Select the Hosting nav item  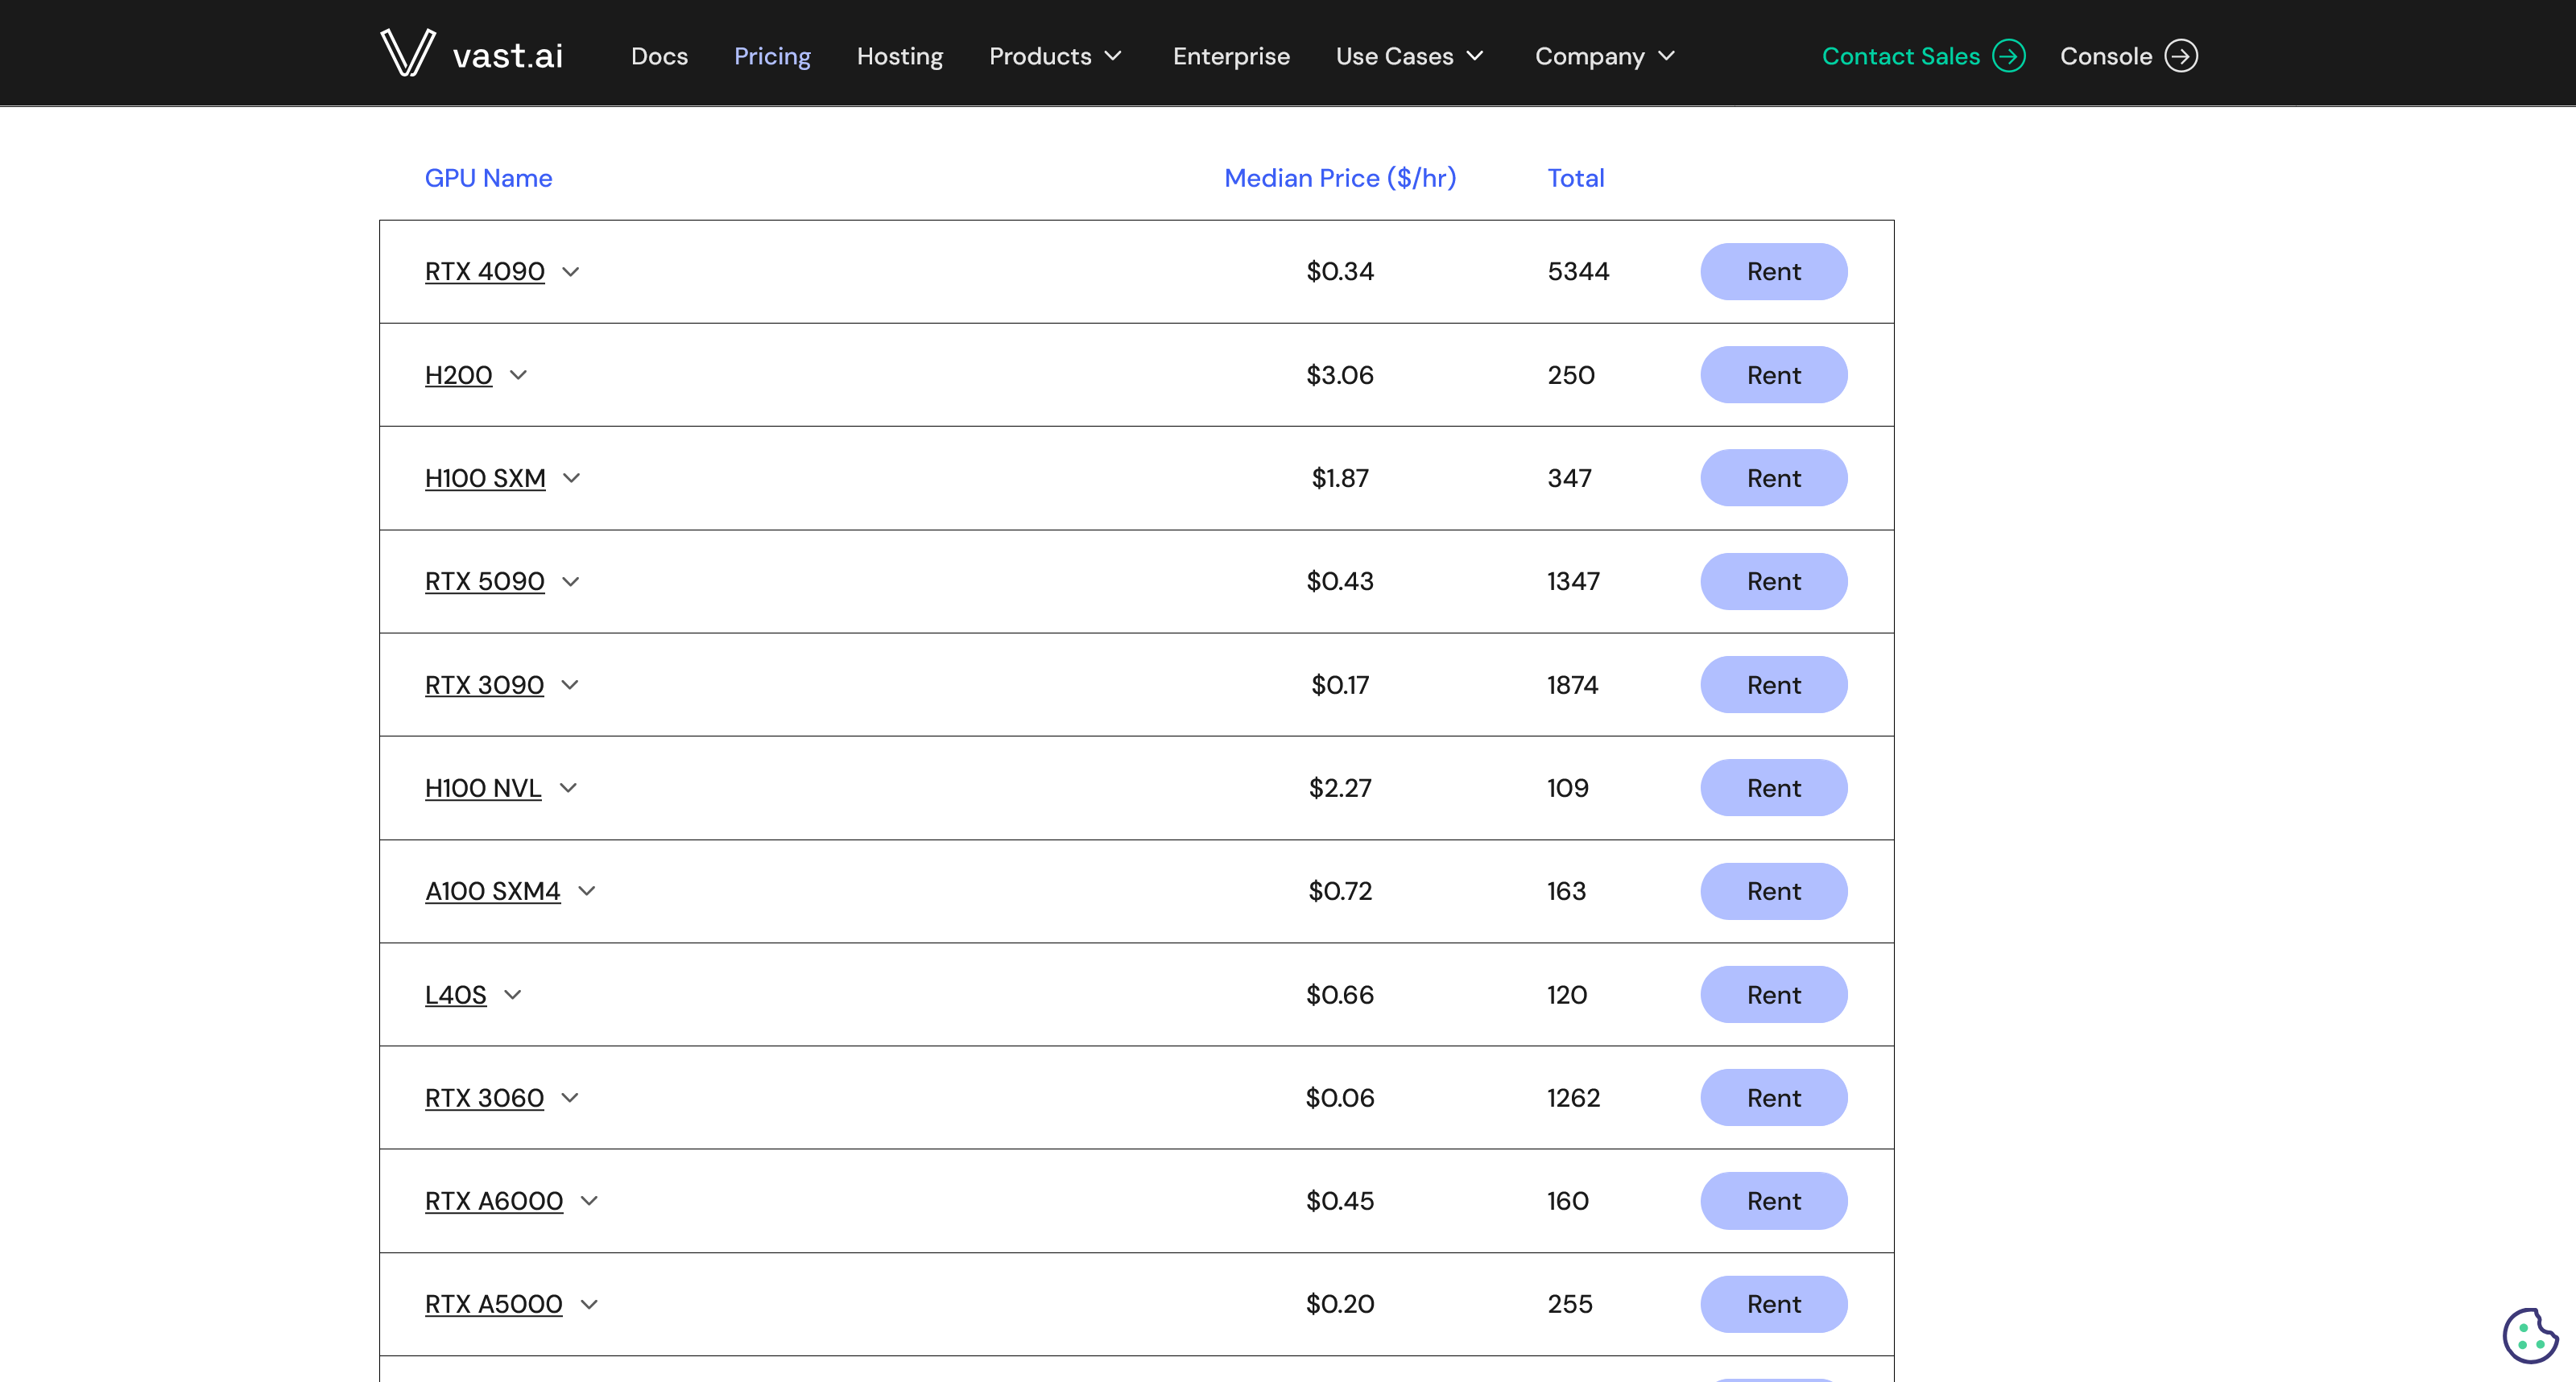pos(899,56)
